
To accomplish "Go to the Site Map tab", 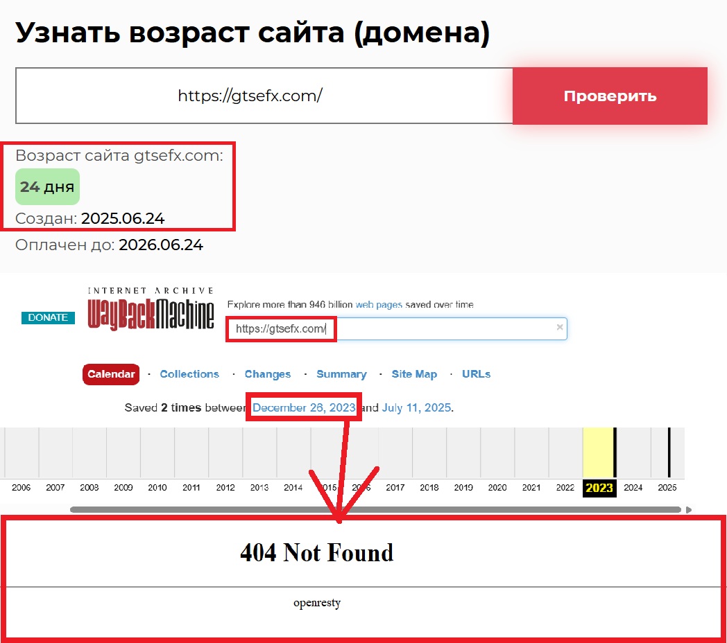I will coord(414,374).
